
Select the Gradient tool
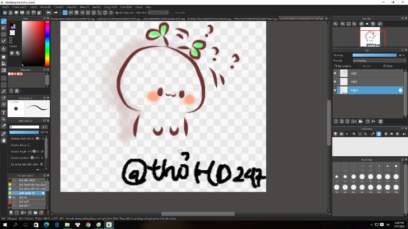[4, 70]
